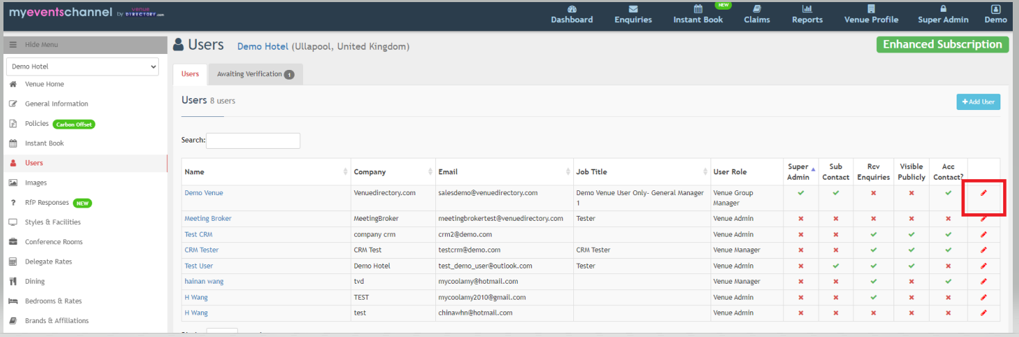Open RfP Responses in sidebar

coord(46,202)
